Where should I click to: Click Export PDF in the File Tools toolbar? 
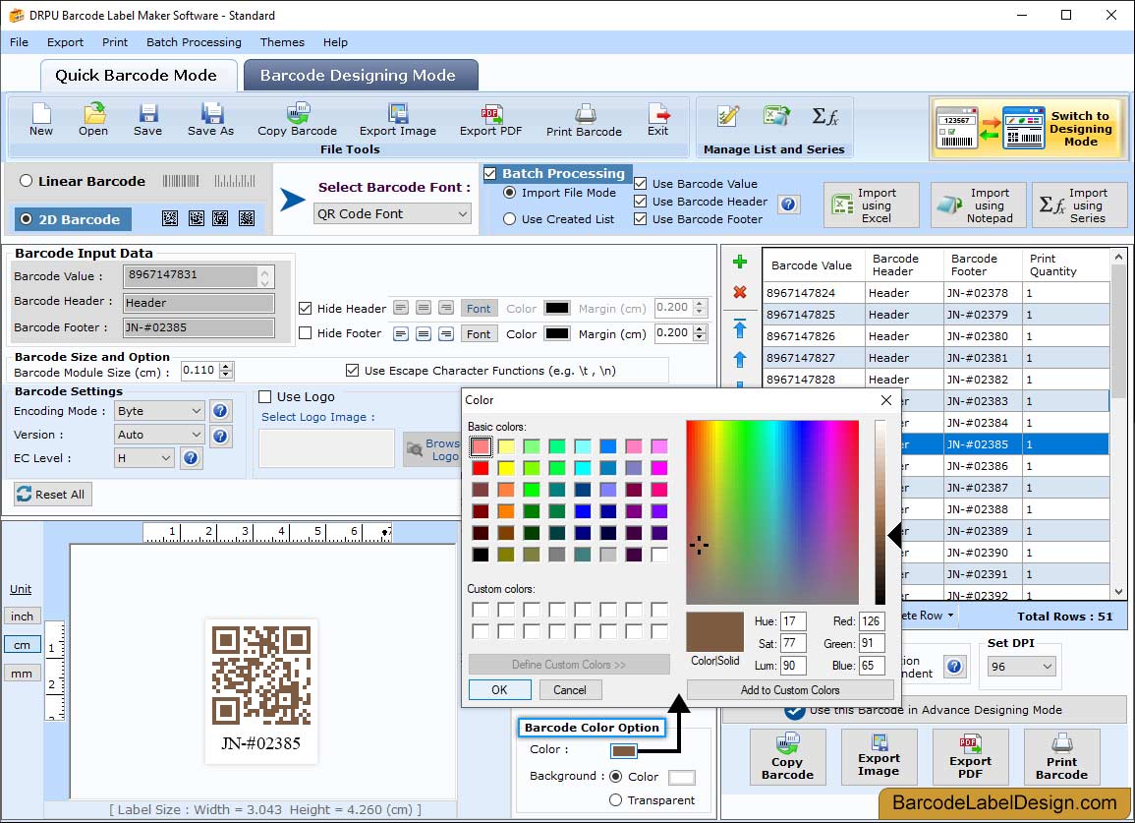coord(490,119)
